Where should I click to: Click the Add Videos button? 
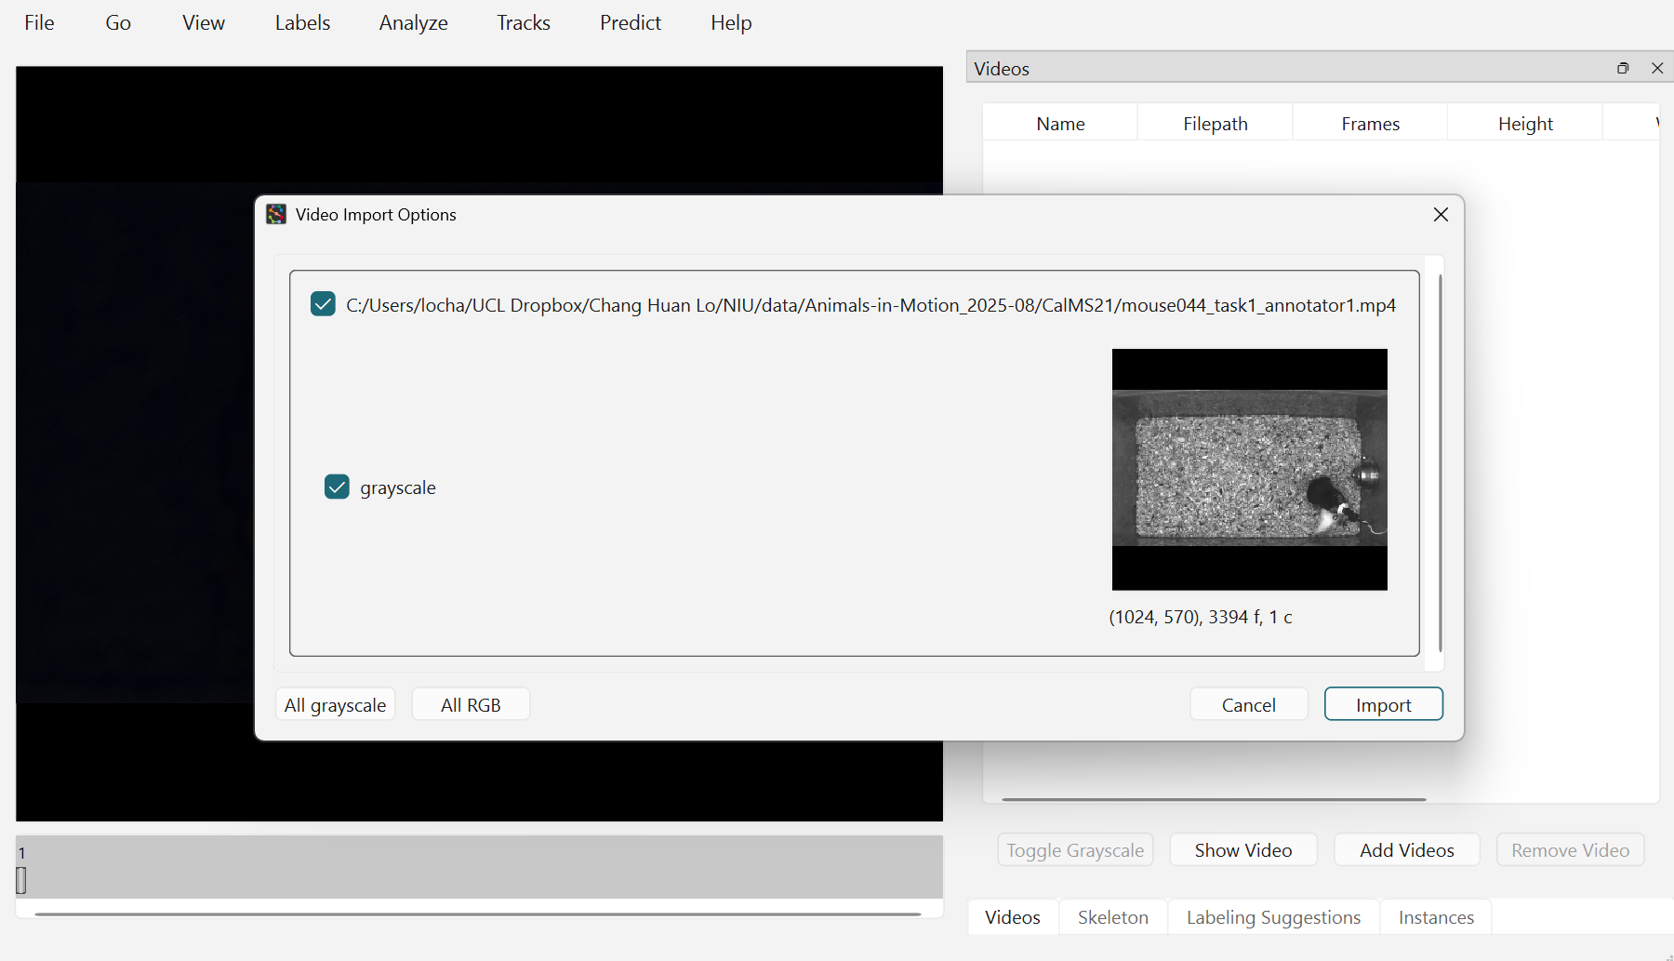[x=1406, y=849]
